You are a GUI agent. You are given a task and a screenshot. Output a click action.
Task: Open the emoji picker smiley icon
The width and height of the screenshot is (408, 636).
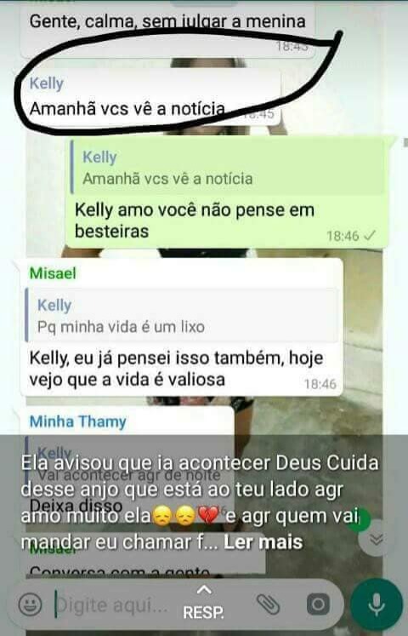30,604
